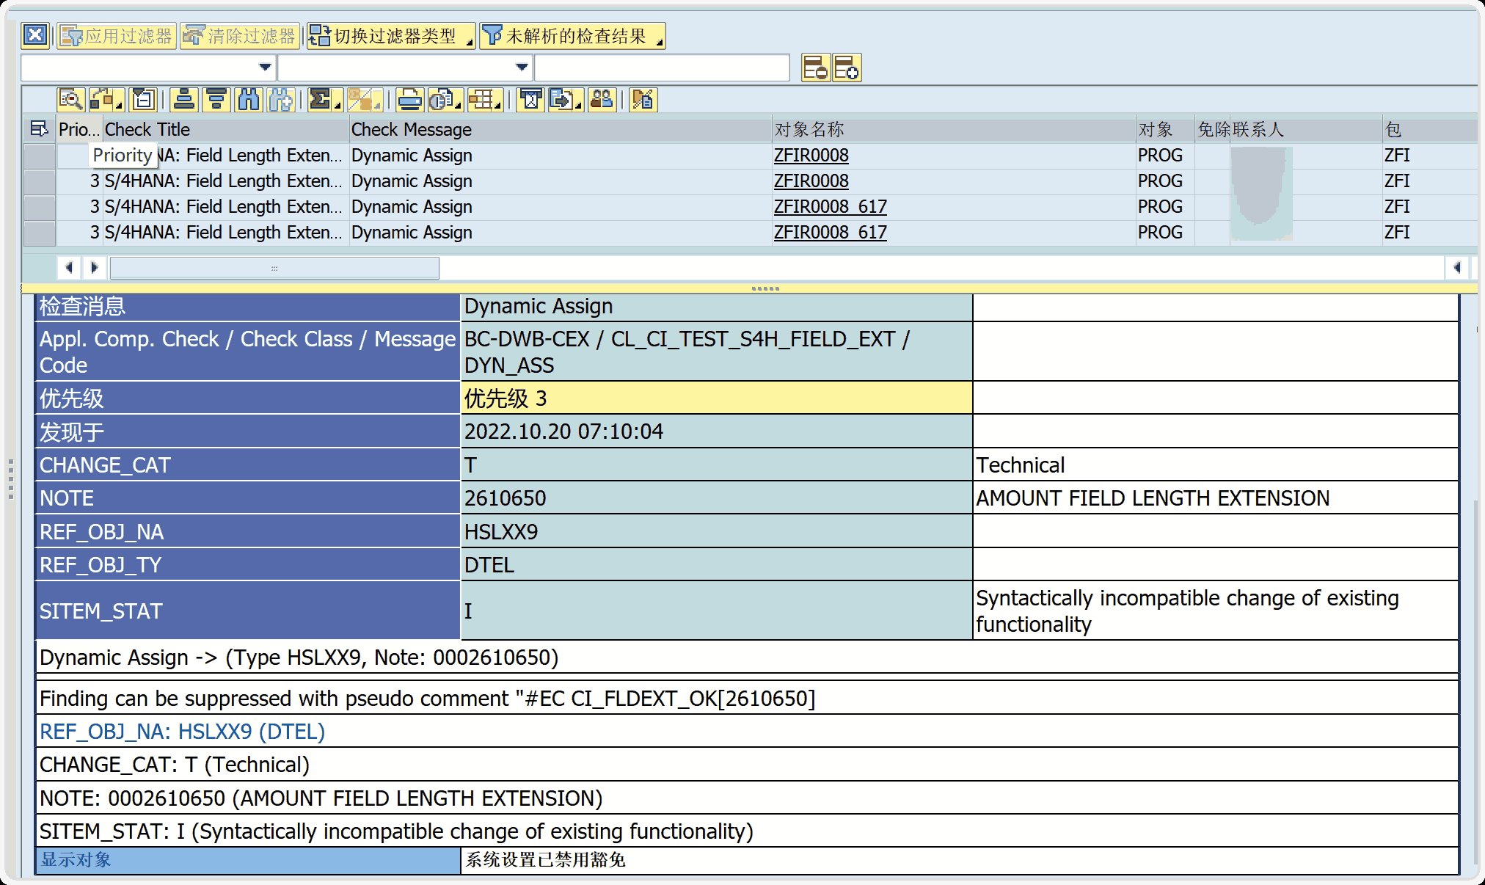Screen dimensions: 1485x885
Task: Click the Sum total sigma icon
Action: click(x=321, y=99)
